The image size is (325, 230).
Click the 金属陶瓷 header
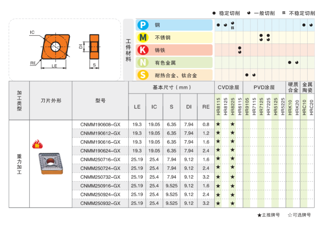click(307, 87)
